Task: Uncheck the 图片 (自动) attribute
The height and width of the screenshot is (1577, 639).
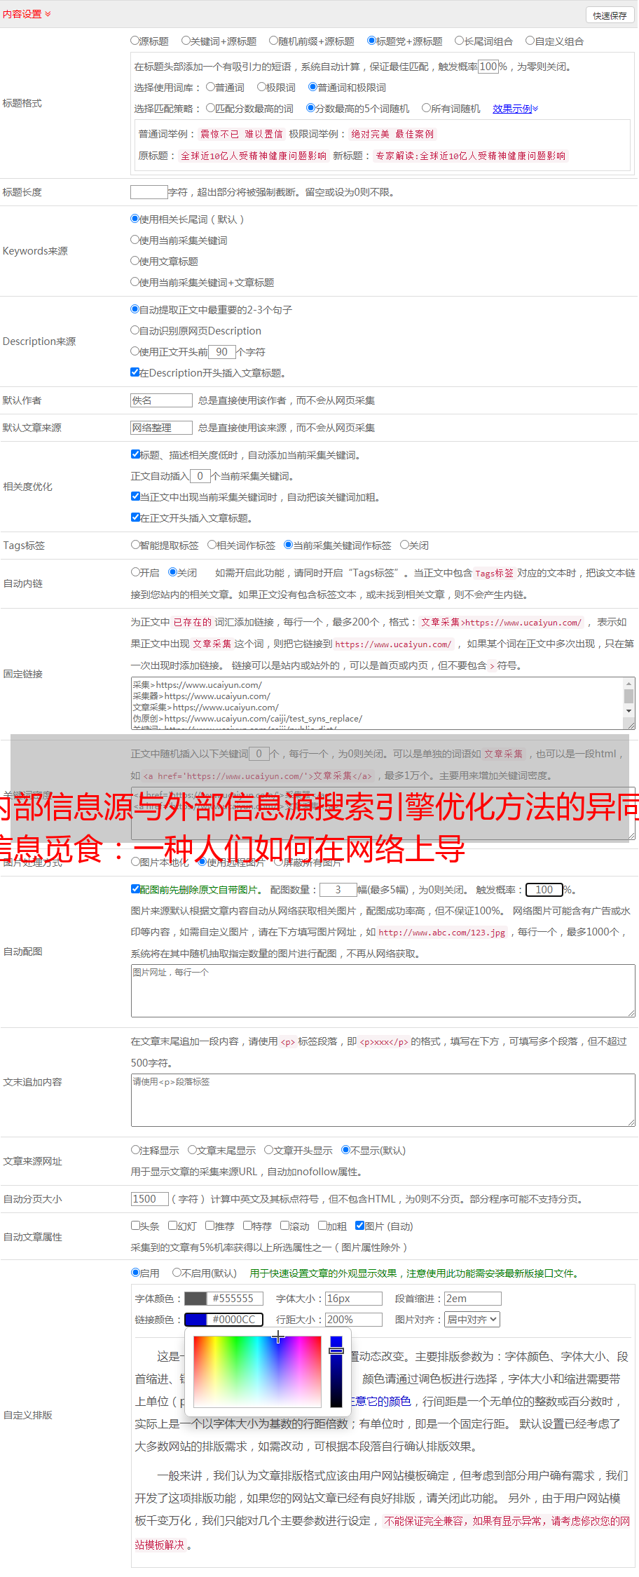Action: tap(359, 1226)
